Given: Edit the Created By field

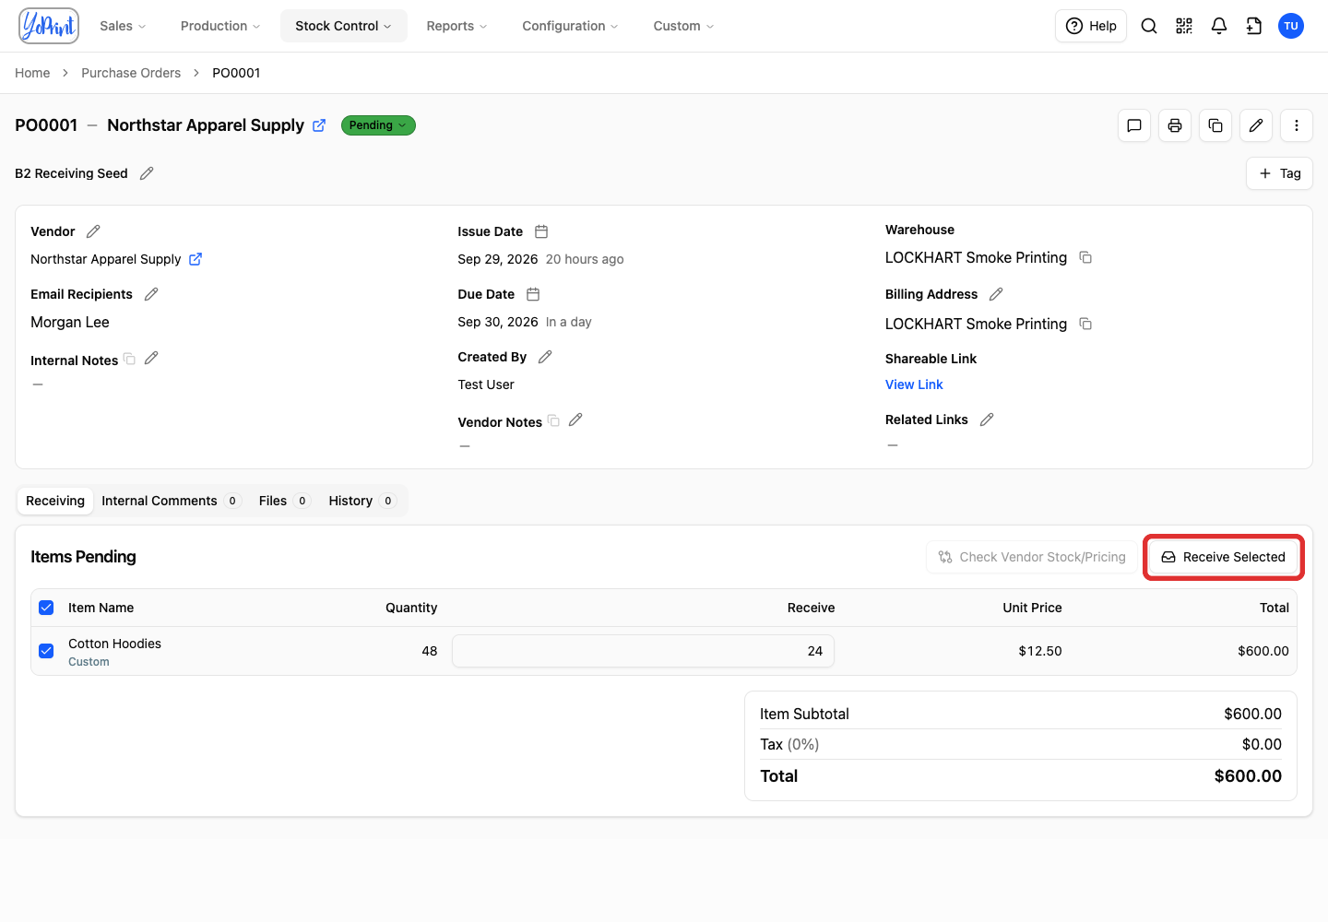Looking at the screenshot, I should click(545, 357).
